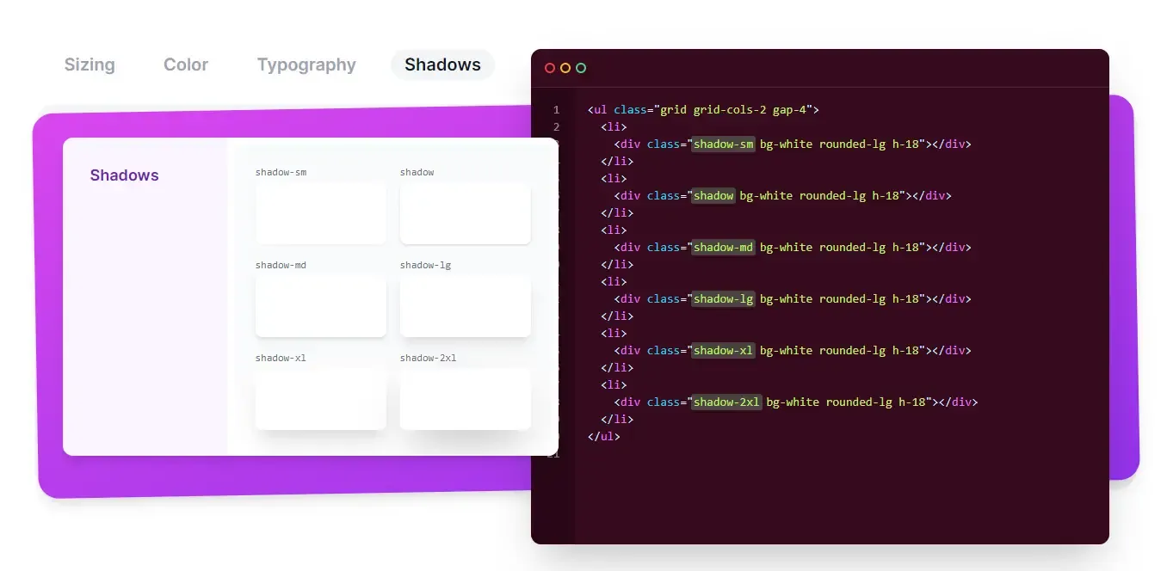Select the highlighted shadow-lg class token
1167x571 pixels.
[723, 298]
